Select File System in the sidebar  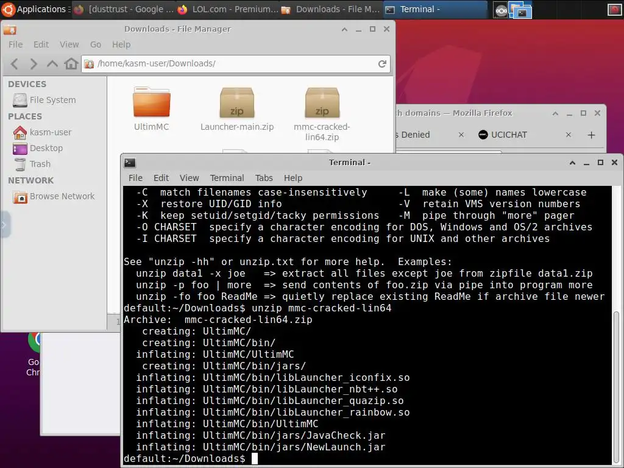pos(54,100)
